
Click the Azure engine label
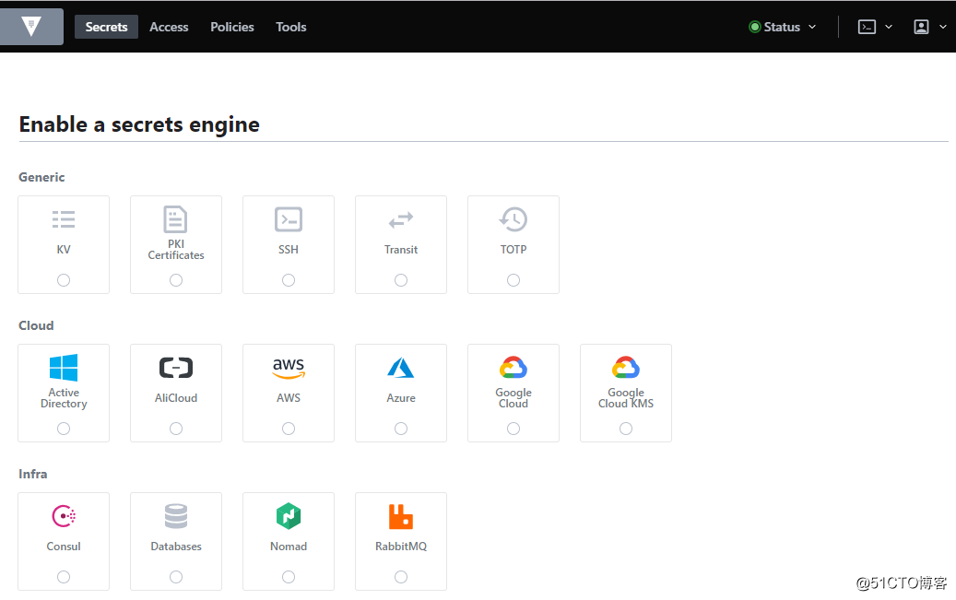[401, 397]
